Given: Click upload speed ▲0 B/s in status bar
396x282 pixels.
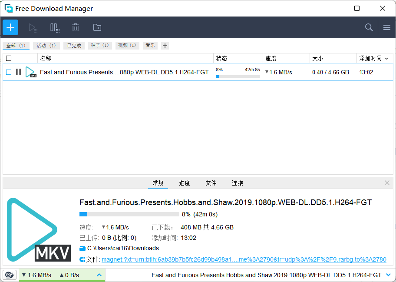Looking at the screenshot, I should tap(69, 275).
